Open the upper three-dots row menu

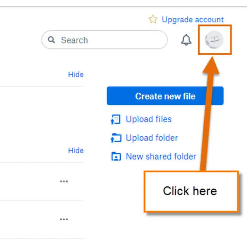(64, 181)
